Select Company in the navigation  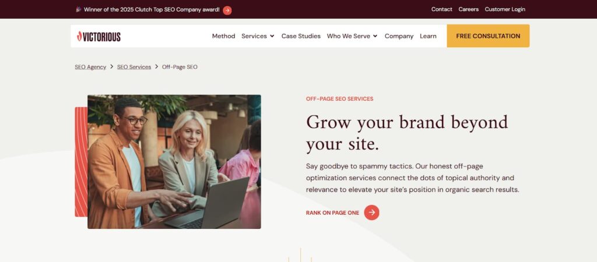pos(399,36)
